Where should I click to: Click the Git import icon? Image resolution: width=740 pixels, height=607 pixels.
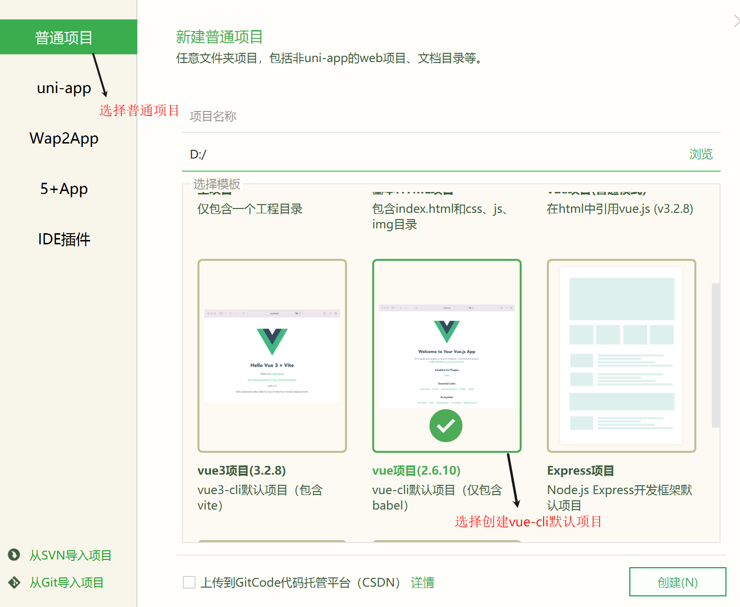[14, 582]
